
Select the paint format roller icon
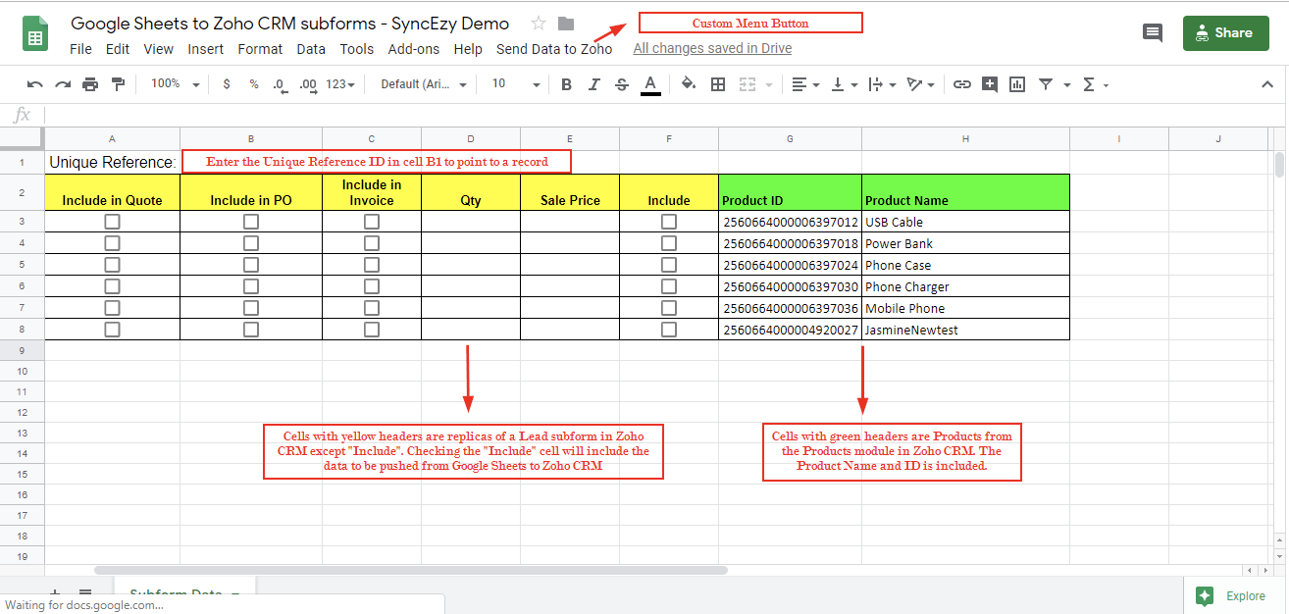(x=118, y=84)
